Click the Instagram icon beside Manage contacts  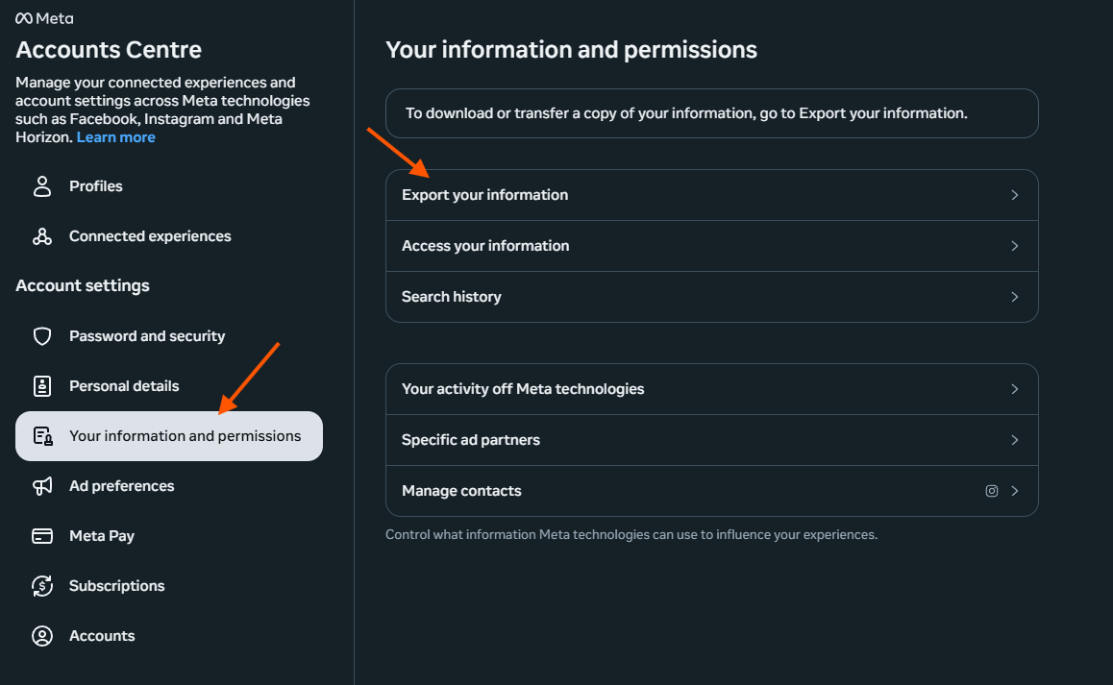point(992,491)
